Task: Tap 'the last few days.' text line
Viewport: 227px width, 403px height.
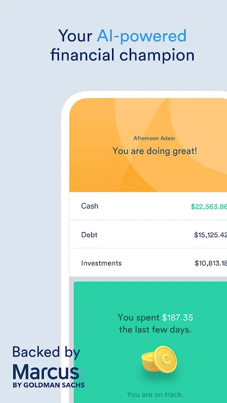Action: (x=155, y=330)
